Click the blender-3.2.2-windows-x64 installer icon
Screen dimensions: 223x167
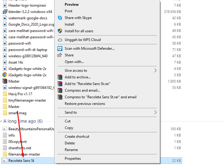(5, 12)
